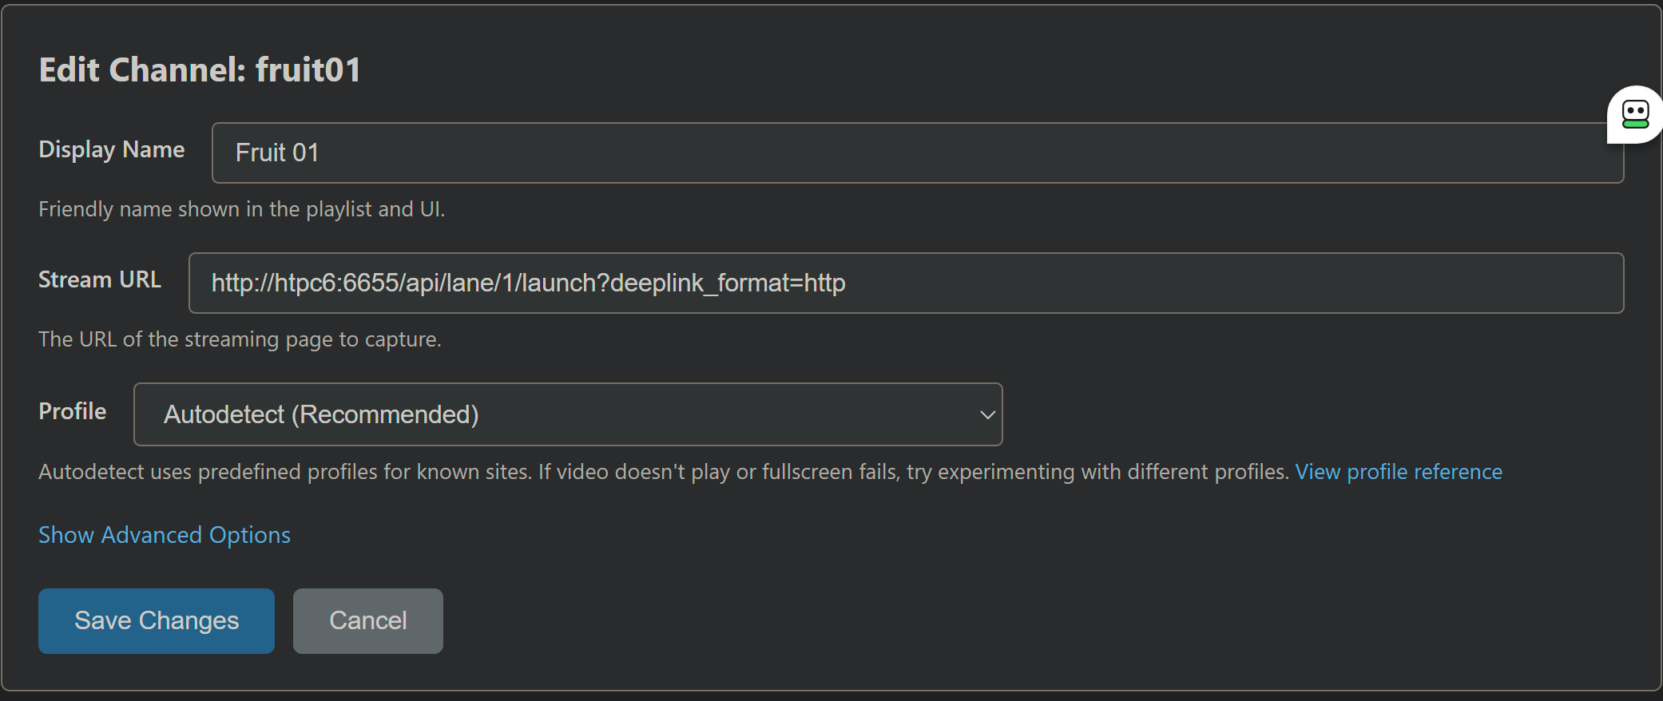This screenshot has height=701, width=1663.
Task: Click the htpc6 launch URL text
Action: click(x=528, y=283)
